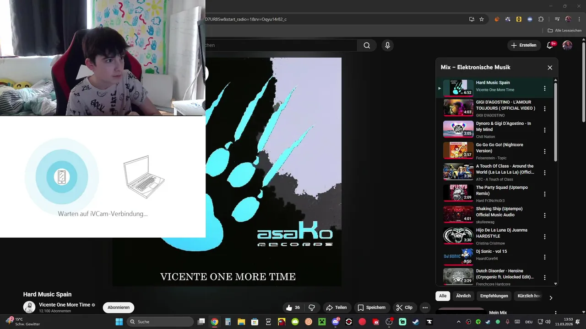This screenshot has height=329, width=586.
Task: Open options for Dutch Disorder Heroine item
Action: point(545,277)
